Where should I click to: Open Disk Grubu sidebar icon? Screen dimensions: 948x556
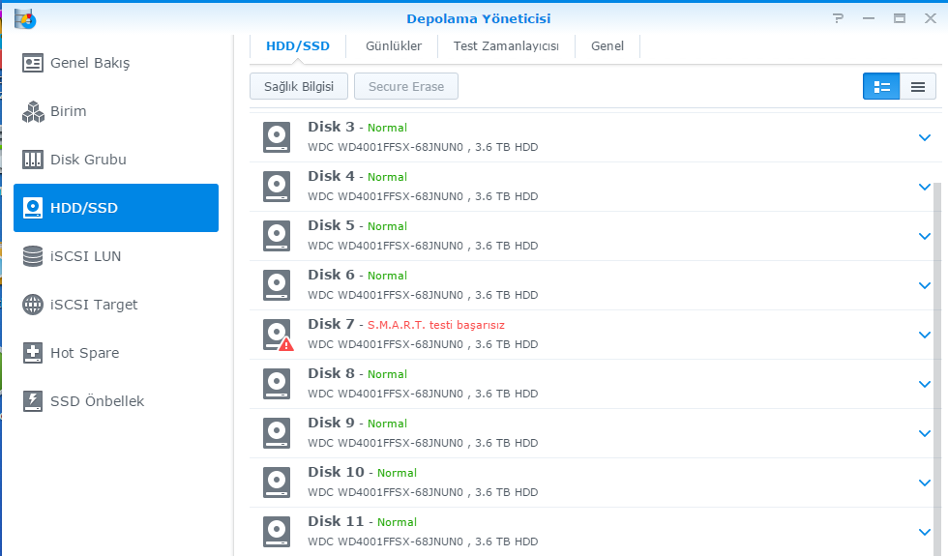(x=33, y=160)
